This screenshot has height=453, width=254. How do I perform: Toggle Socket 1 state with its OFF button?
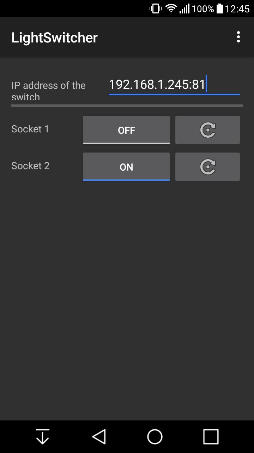pos(126,130)
